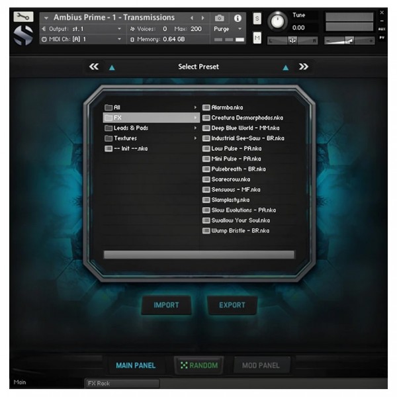The width and height of the screenshot is (397, 397).
Task: Load preset Creatura Desmorphodos.nka
Action: click(x=247, y=118)
